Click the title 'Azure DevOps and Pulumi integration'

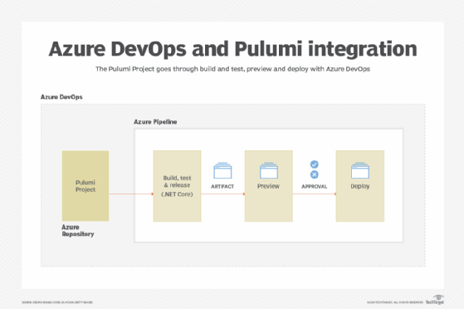233,49
